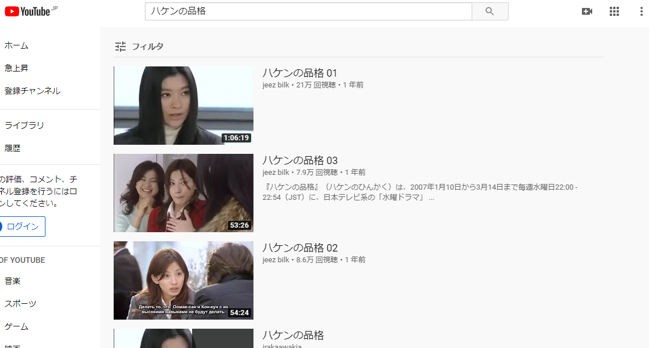Image resolution: width=649 pixels, height=348 pixels.
Task: Click the 21万 回視聴 view count
Action: [316, 85]
